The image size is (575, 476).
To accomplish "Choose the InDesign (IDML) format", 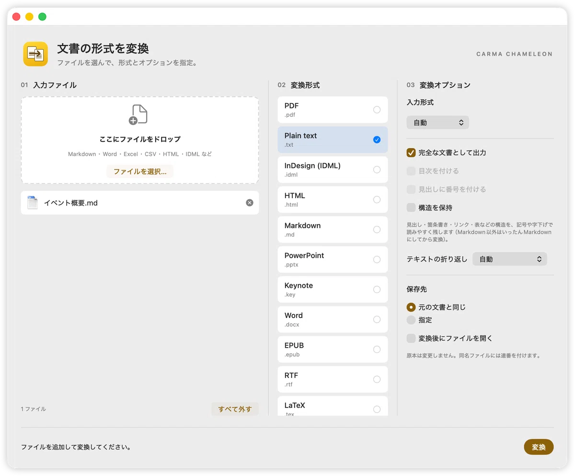I will tap(333, 170).
